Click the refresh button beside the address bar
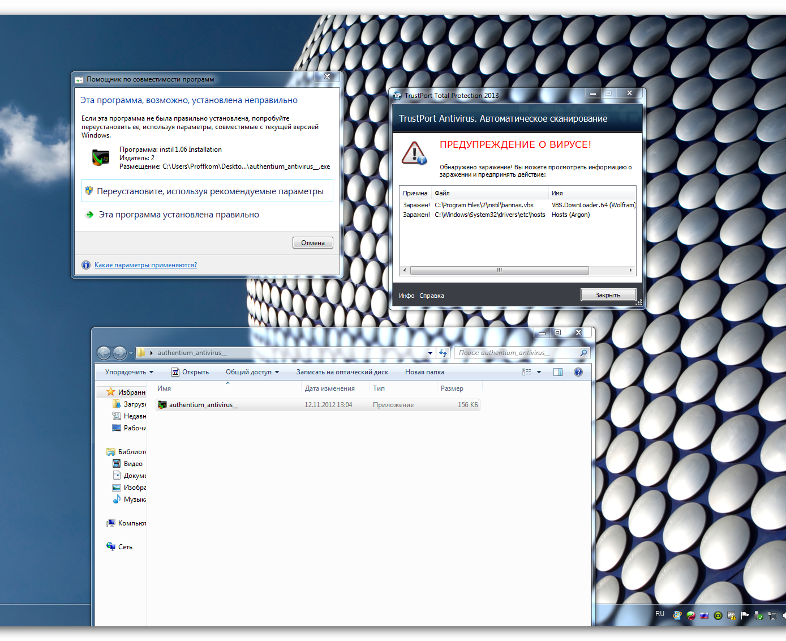 [x=443, y=353]
